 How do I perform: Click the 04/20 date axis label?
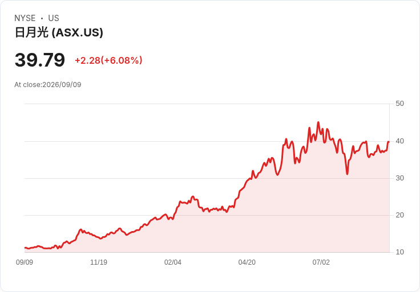[x=247, y=262]
